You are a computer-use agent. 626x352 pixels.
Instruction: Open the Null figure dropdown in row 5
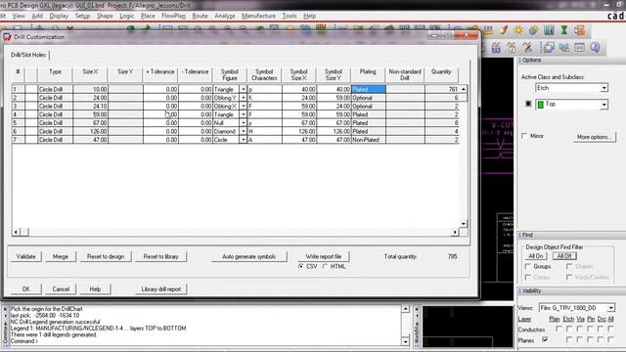pyautogui.click(x=244, y=123)
